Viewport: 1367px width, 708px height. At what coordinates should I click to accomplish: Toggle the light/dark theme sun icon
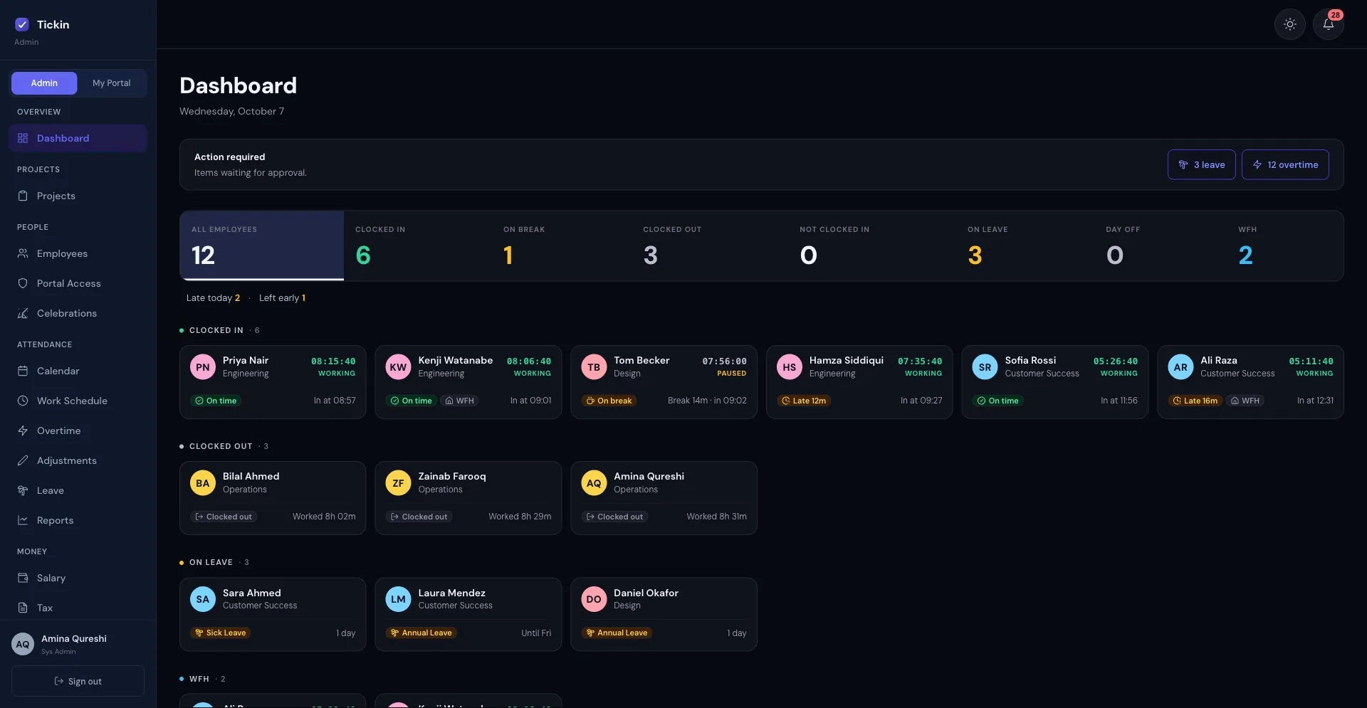pos(1289,24)
